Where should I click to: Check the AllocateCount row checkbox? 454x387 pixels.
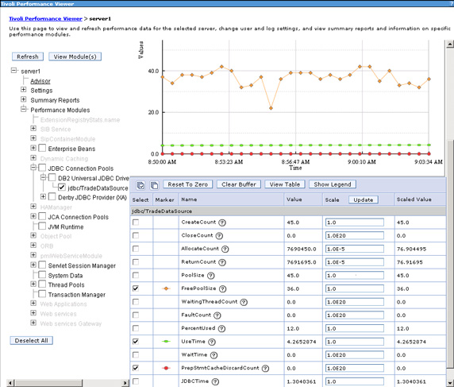tap(136, 249)
